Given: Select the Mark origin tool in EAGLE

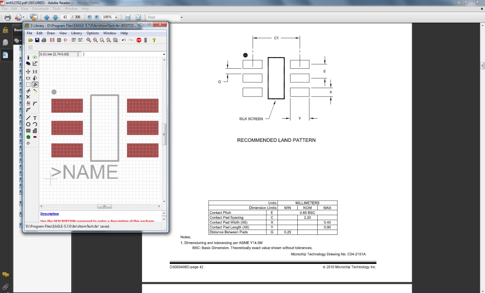Looking at the screenshot, I should point(35,63).
